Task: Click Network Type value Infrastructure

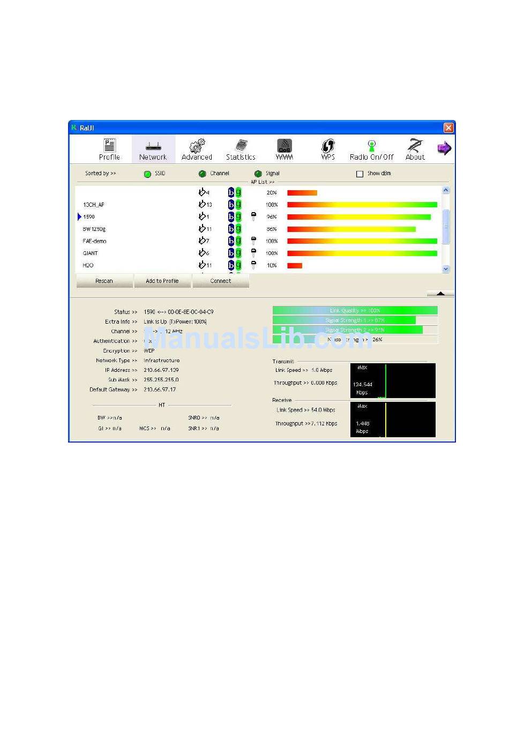Action: tap(162, 361)
